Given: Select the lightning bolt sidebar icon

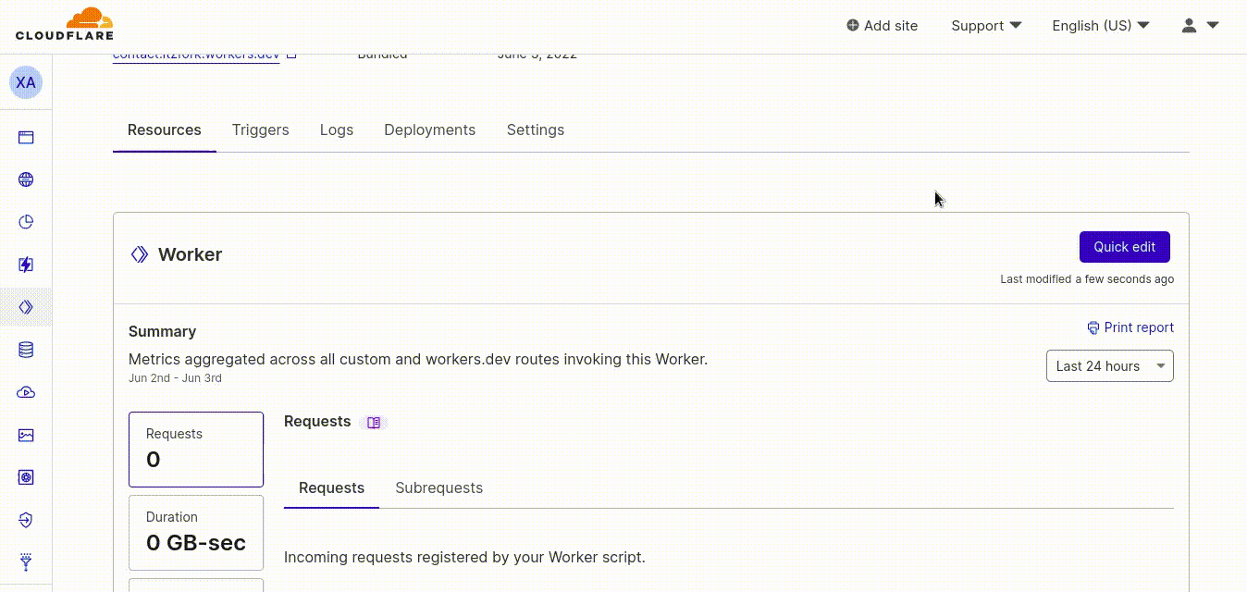Looking at the screenshot, I should pos(26,264).
